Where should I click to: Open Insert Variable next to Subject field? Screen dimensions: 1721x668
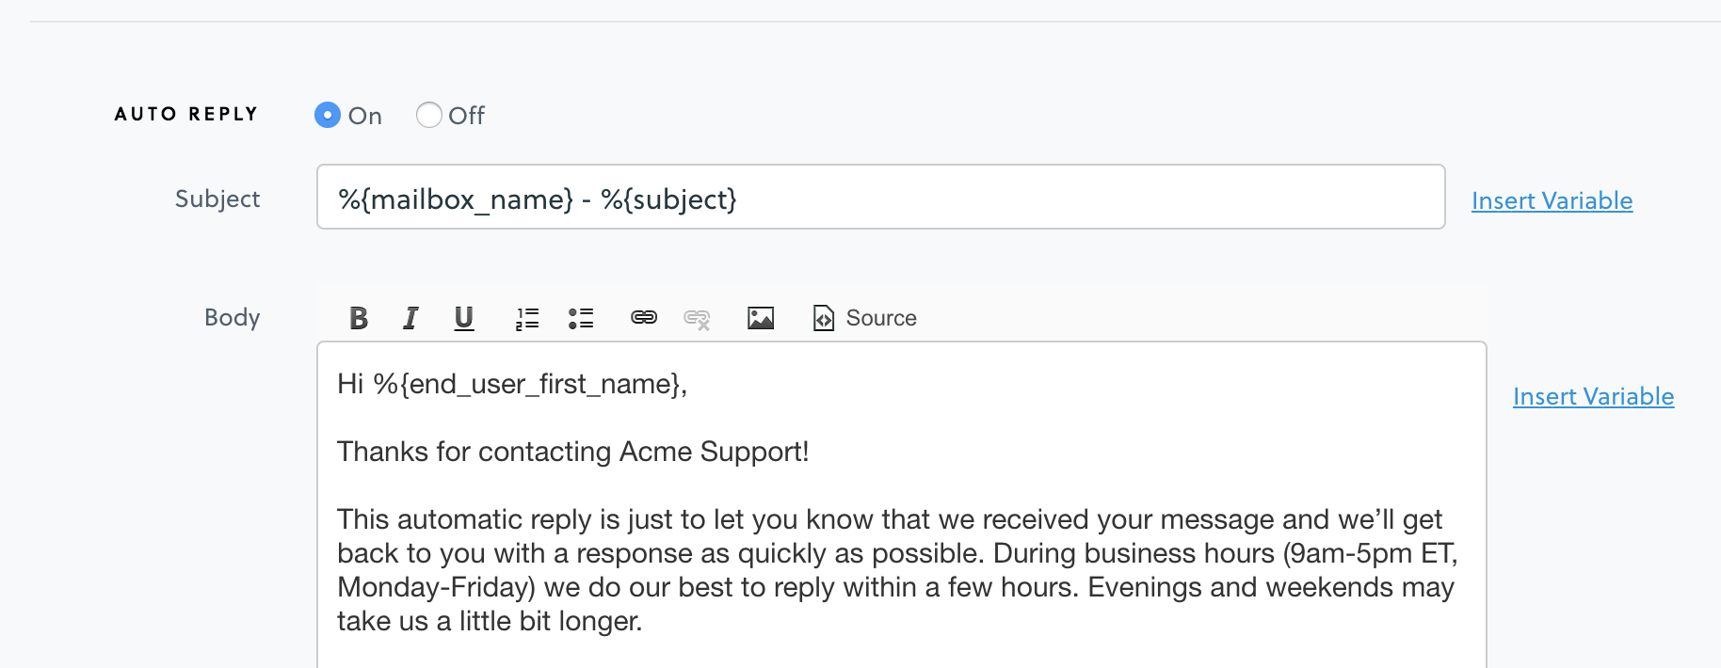click(x=1552, y=200)
